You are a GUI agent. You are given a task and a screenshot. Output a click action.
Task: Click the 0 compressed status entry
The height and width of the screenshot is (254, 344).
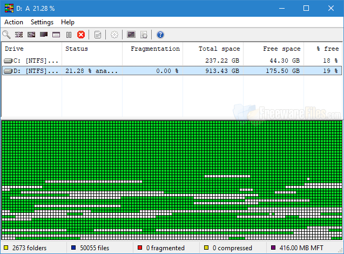click(x=232, y=248)
